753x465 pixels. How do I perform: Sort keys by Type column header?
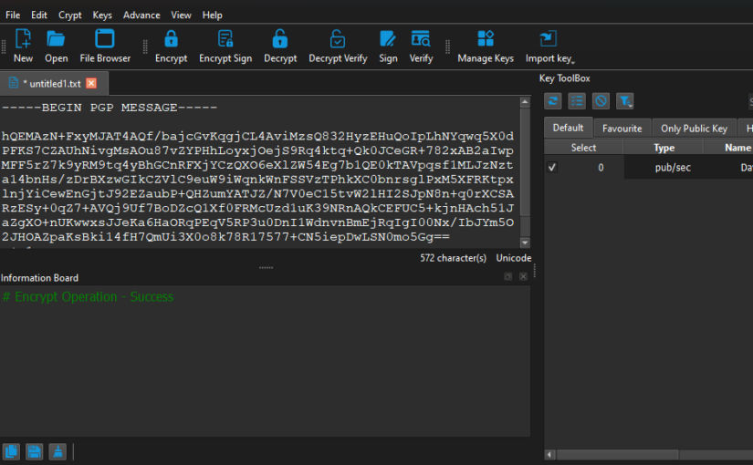pyautogui.click(x=664, y=148)
